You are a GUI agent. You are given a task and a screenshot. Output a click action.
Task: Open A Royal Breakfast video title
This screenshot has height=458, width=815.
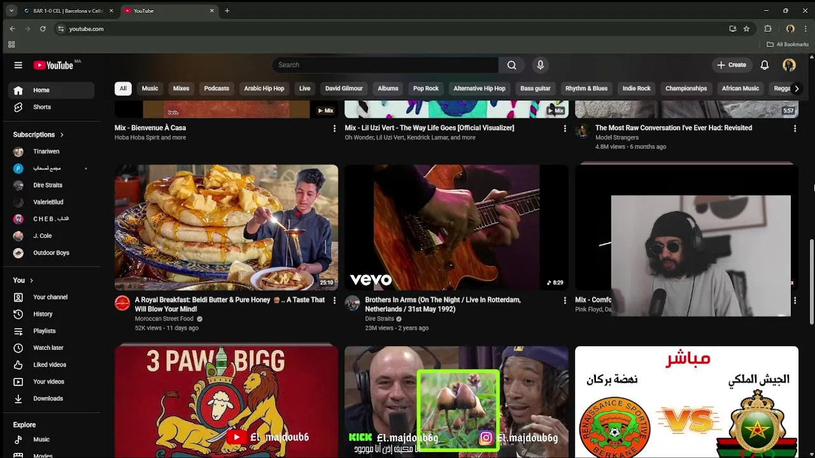point(230,304)
